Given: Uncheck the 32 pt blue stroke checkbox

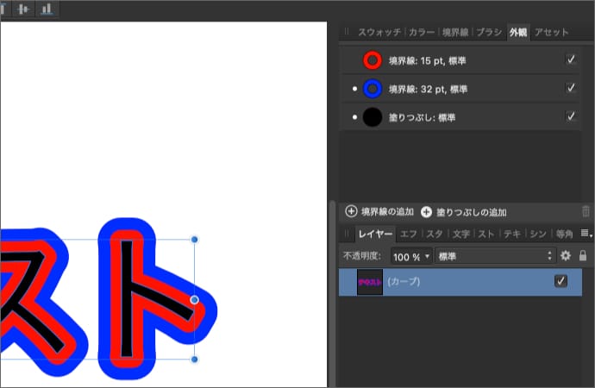Looking at the screenshot, I should (x=571, y=88).
